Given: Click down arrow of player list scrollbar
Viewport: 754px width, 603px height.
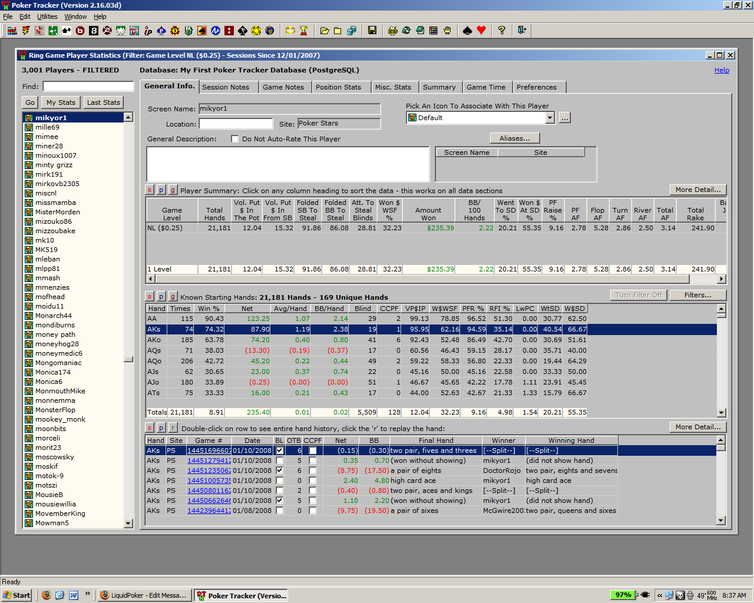Looking at the screenshot, I should pyautogui.click(x=128, y=523).
